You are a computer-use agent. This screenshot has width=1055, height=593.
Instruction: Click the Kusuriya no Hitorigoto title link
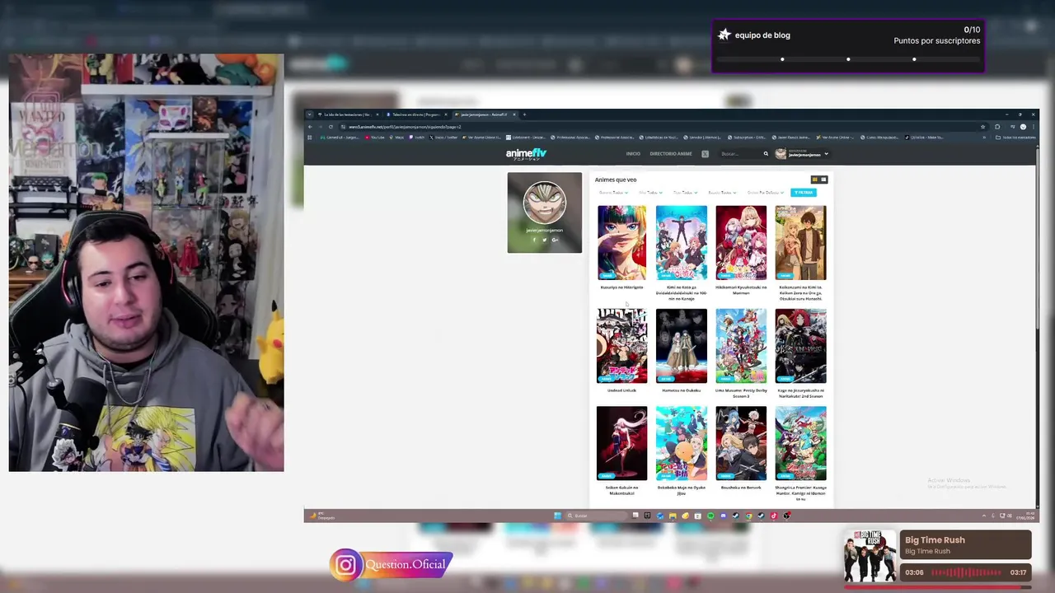[x=622, y=287]
